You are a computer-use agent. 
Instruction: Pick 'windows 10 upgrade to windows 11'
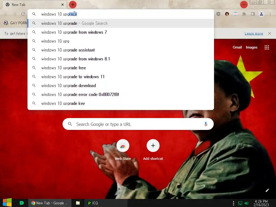[120, 77]
